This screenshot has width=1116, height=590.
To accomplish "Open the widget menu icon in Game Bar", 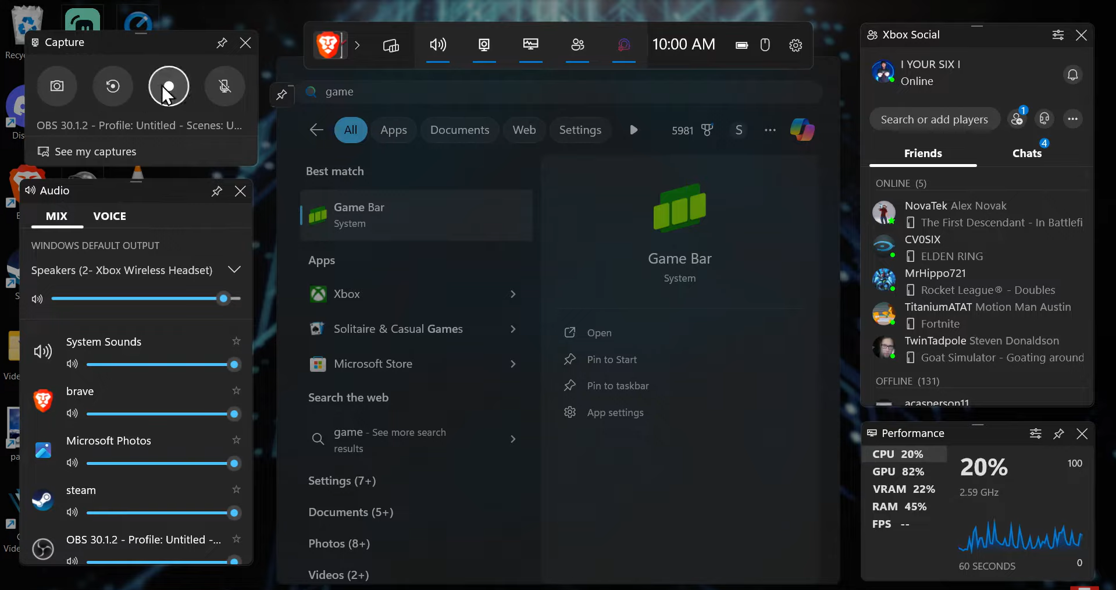I will tap(391, 45).
